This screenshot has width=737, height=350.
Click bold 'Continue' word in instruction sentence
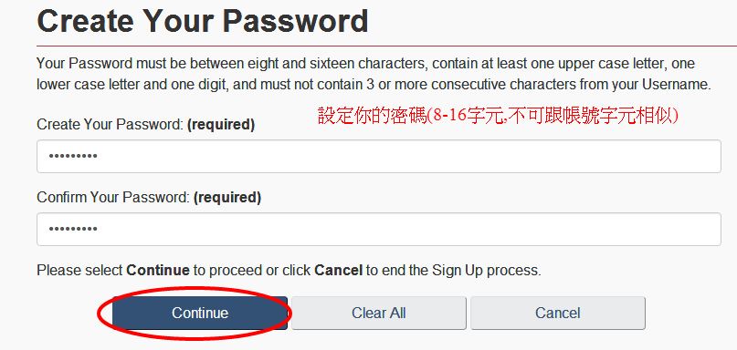coord(158,271)
